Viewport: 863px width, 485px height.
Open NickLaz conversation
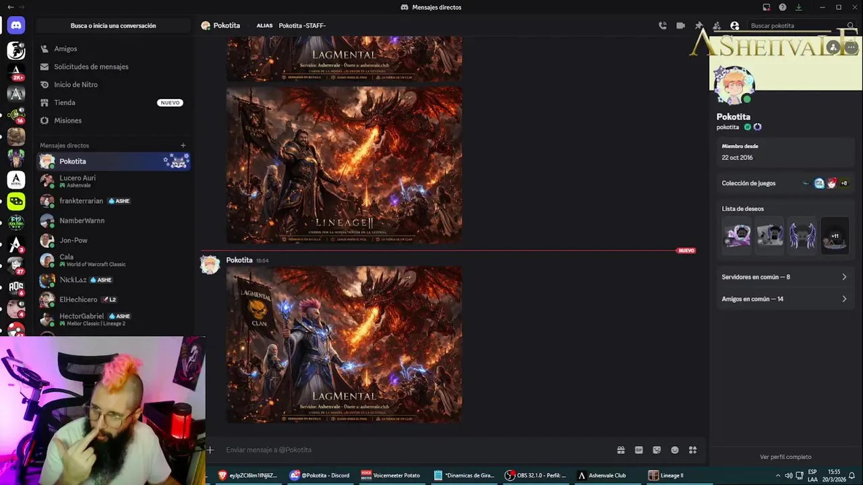(113, 280)
